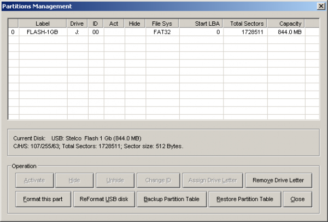This screenshot has width=328, height=222.
Task: Click Remove Drive Letter button
Action: click(x=279, y=180)
